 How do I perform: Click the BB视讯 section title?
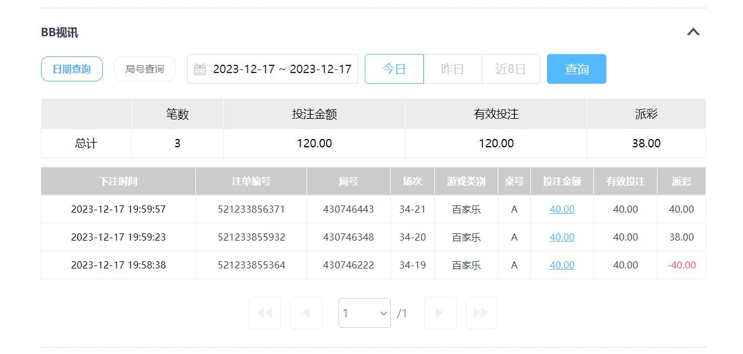pyautogui.click(x=59, y=33)
